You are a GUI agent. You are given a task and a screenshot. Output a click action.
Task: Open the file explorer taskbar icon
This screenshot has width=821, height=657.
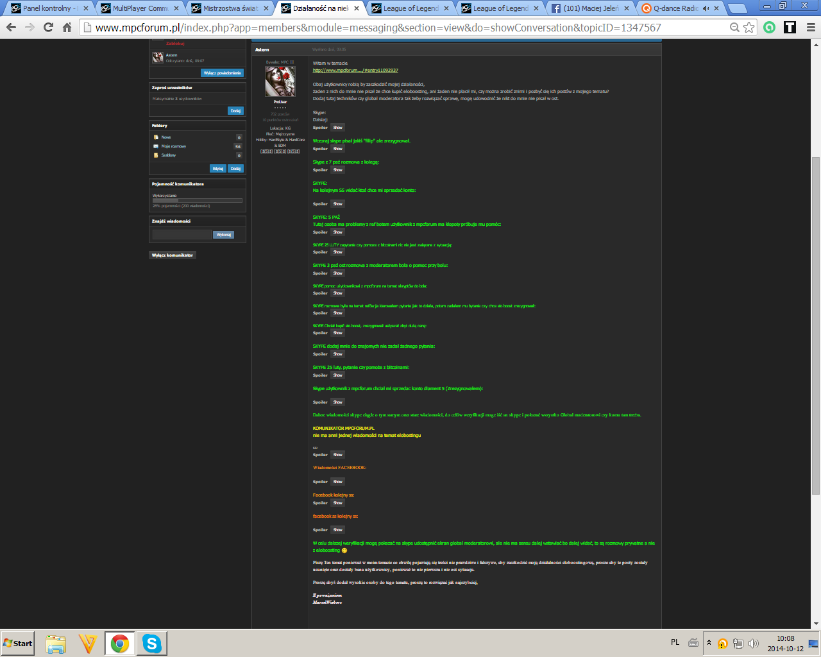[x=56, y=643]
